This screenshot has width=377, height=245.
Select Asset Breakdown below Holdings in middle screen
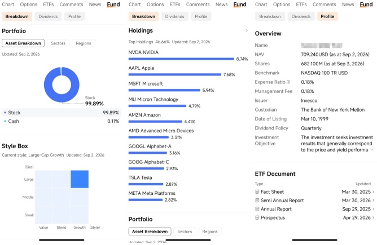pos(150,231)
